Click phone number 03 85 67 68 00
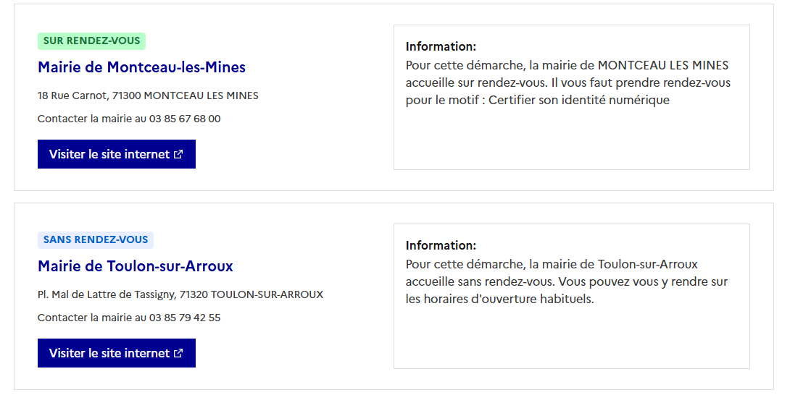 185,119
